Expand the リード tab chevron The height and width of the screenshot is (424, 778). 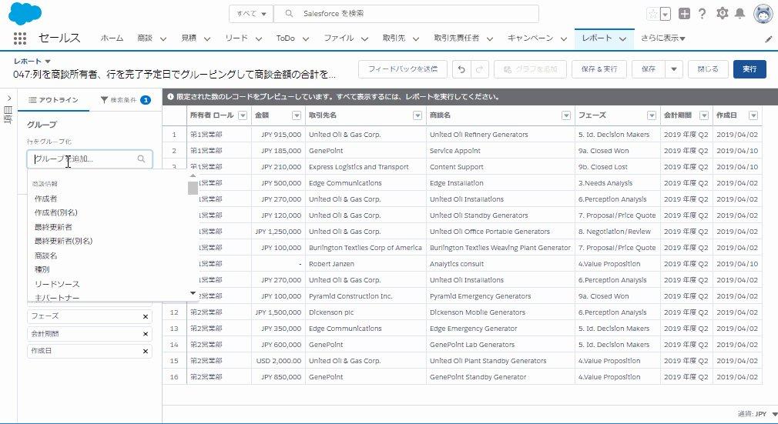coord(258,38)
